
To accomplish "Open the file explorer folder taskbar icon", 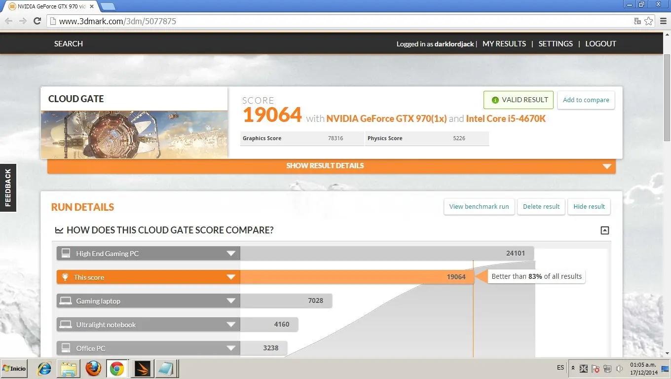I will (x=69, y=369).
